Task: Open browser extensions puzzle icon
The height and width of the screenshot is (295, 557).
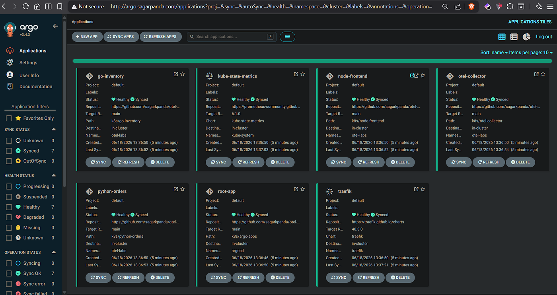Action: (510, 6)
